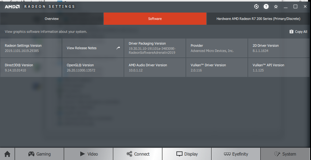
Task: Select the 2D Driver Version tile
Action: pos(279,48)
